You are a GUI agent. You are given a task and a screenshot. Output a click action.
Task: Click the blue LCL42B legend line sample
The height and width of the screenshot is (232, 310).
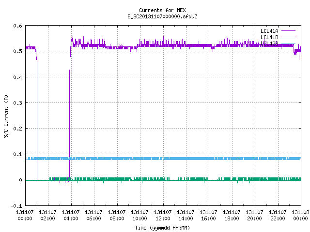[288, 43]
